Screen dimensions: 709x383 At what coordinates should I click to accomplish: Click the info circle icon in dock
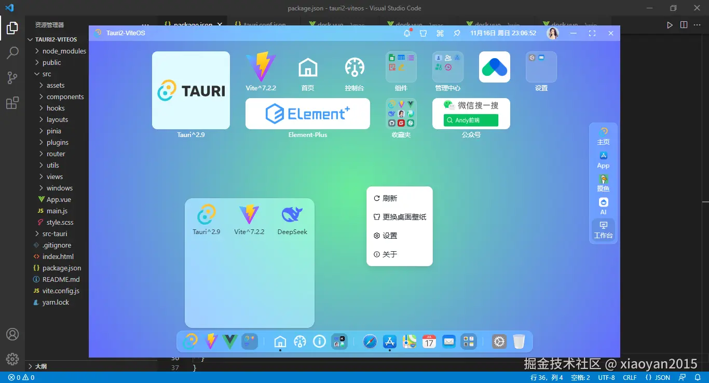[320, 341]
